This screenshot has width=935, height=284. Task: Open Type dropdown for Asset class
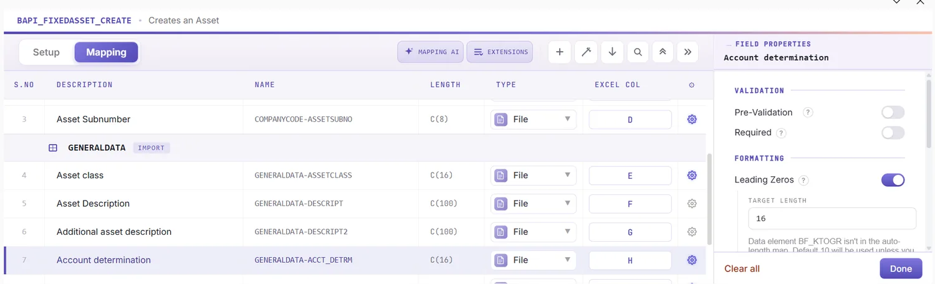coord(534,176)
